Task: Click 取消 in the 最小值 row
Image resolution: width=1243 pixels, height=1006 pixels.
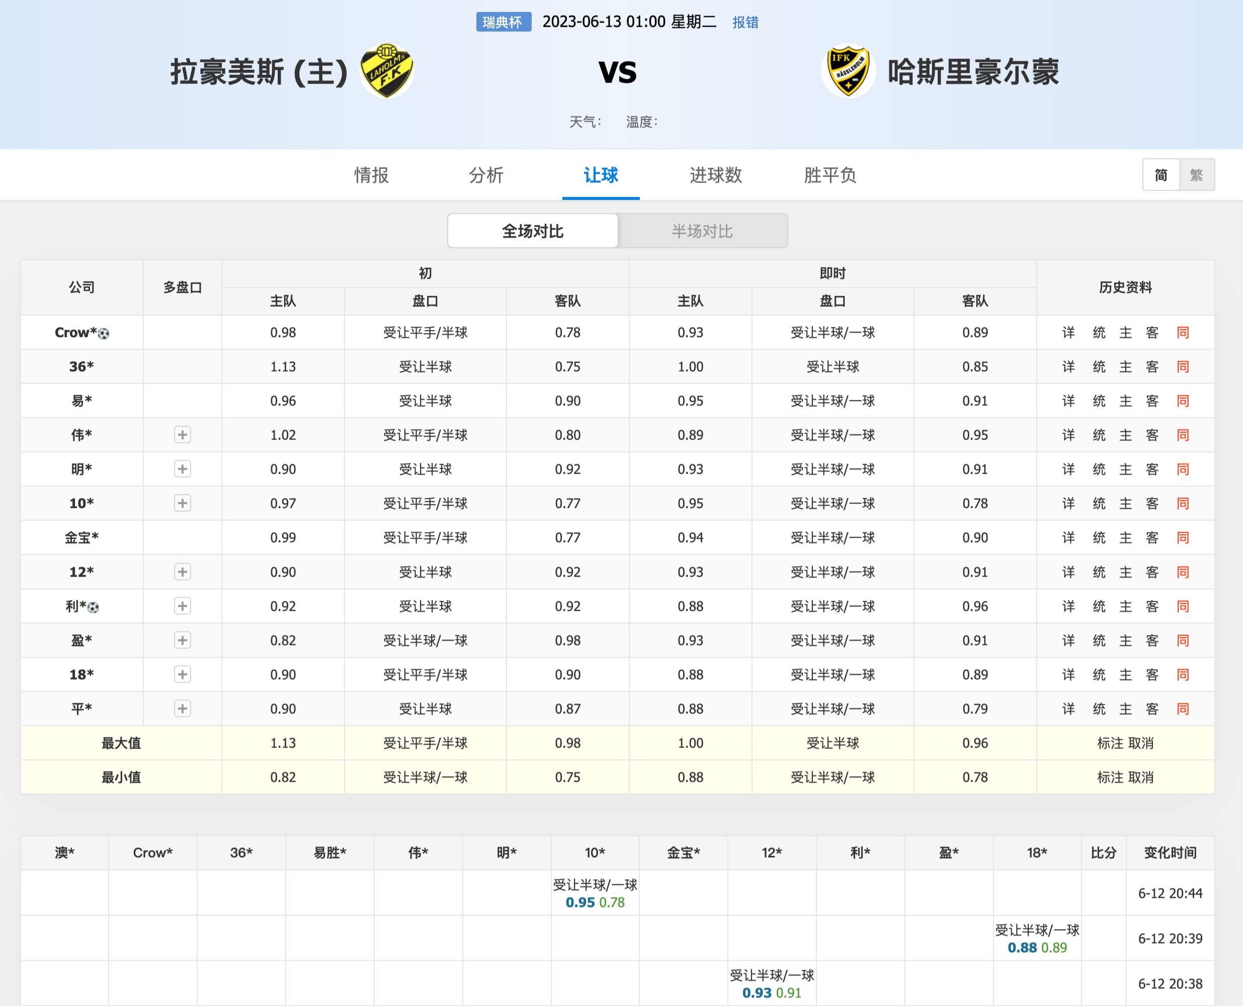Action: coord(1141,778)
